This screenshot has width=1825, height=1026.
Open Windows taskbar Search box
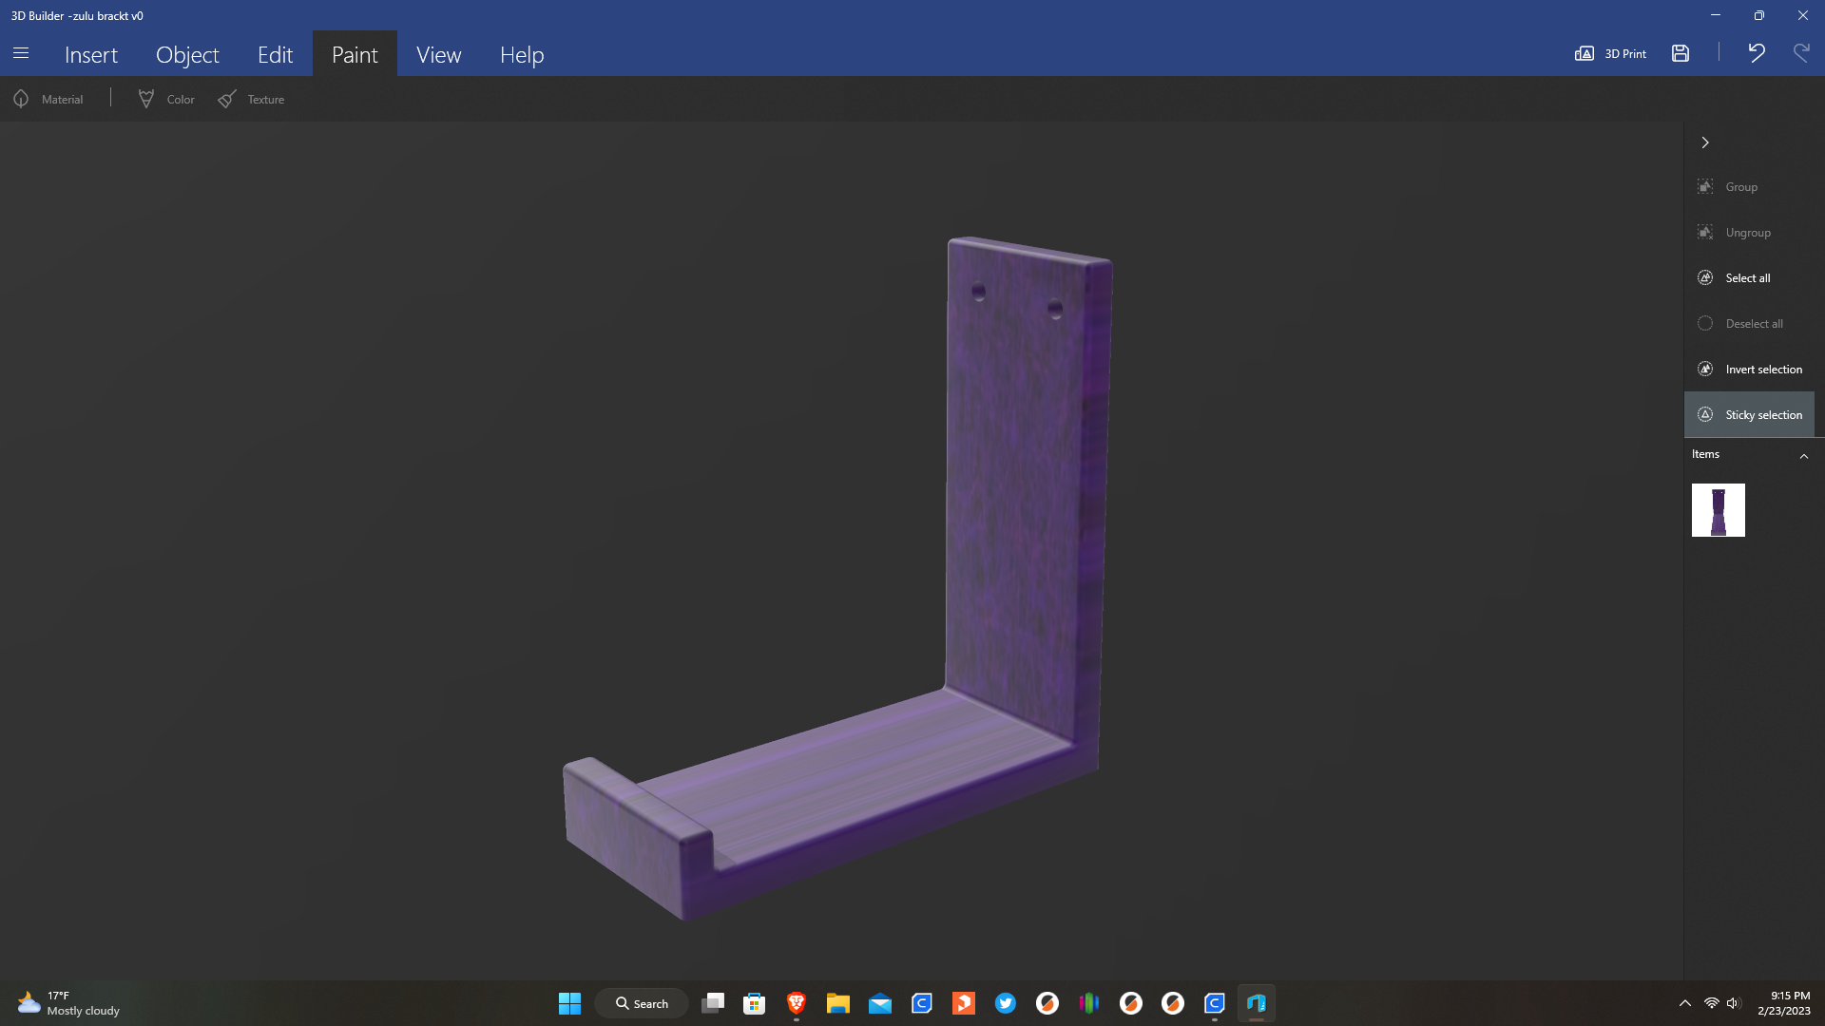click(642, 1003)
